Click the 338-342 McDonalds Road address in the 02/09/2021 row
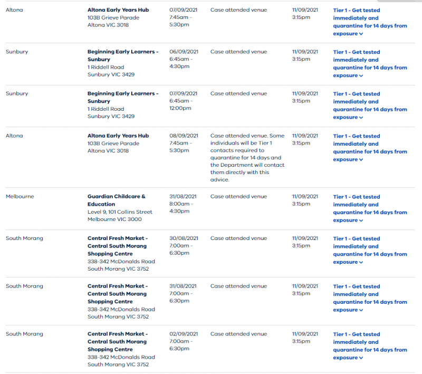This screenshot has height=374, width=422. tap(121, 357)
